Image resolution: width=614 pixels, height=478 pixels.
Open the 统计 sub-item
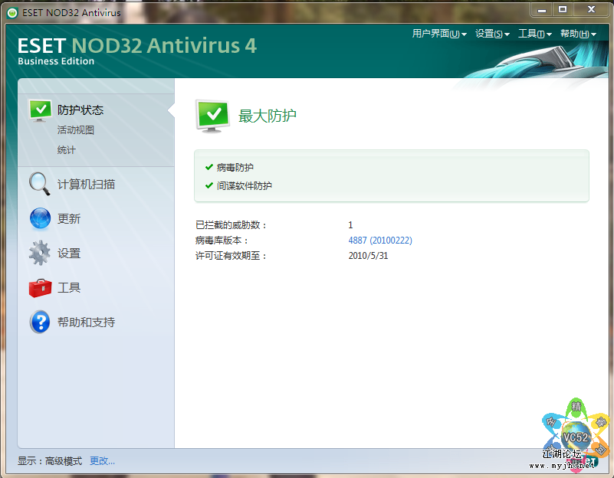66,150
